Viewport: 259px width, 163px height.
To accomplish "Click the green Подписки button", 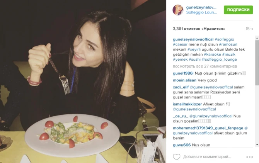I will point(238,10).
